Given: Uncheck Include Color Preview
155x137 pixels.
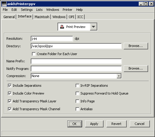Looking at the screenshot, I should click(10, 93).
